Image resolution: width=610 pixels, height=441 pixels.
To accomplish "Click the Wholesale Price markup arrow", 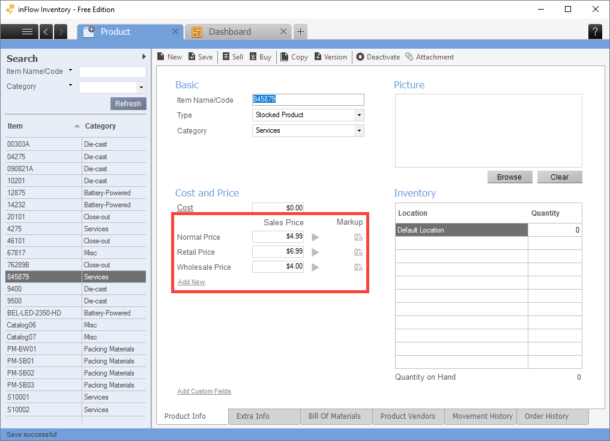I will (x=315, y=267).
